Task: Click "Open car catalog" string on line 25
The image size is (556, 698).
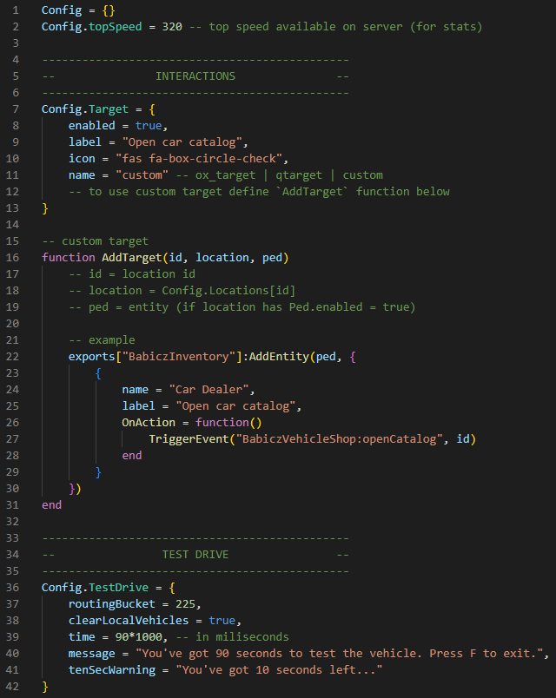Action: tap(235, 406)
